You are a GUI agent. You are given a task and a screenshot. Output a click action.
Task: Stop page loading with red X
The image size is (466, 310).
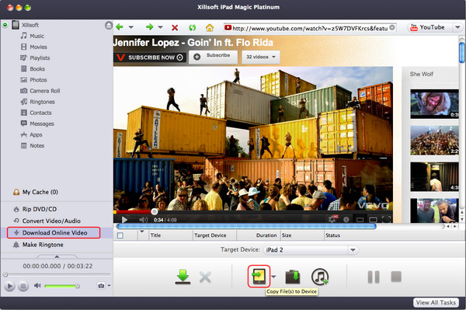pos(175,28)
